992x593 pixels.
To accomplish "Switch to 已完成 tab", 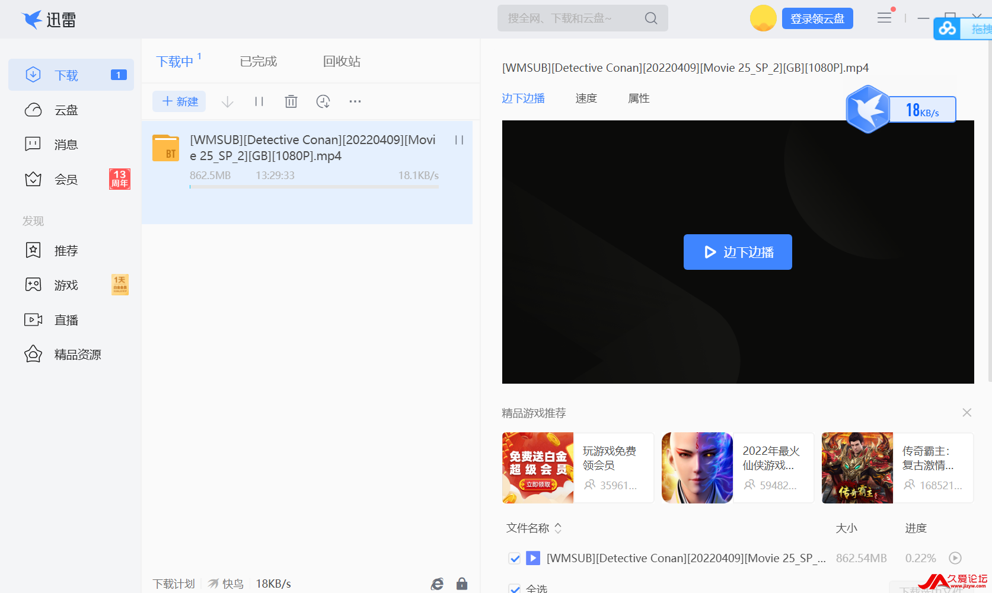I will [x=259, y=62].
